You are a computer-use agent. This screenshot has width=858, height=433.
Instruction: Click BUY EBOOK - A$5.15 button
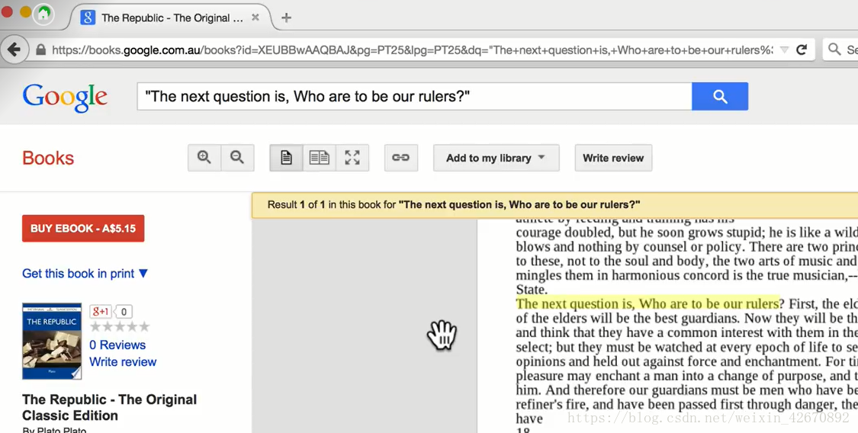pos(83,229)
